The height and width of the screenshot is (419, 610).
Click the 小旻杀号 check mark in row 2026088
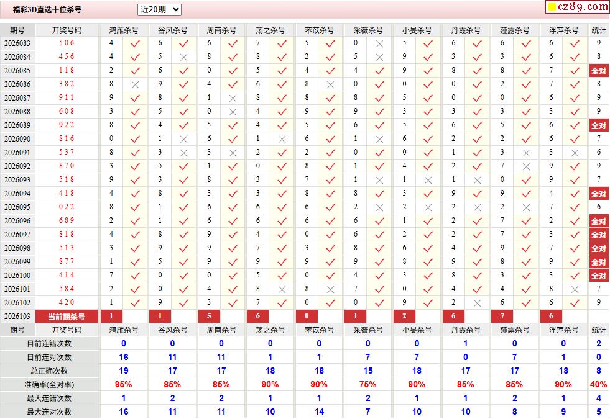click(428, 112)
